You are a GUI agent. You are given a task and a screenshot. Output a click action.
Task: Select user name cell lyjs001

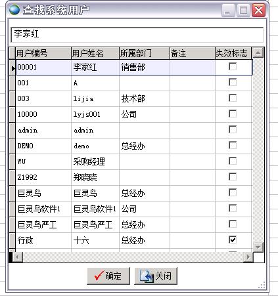(x=95, y=115)
